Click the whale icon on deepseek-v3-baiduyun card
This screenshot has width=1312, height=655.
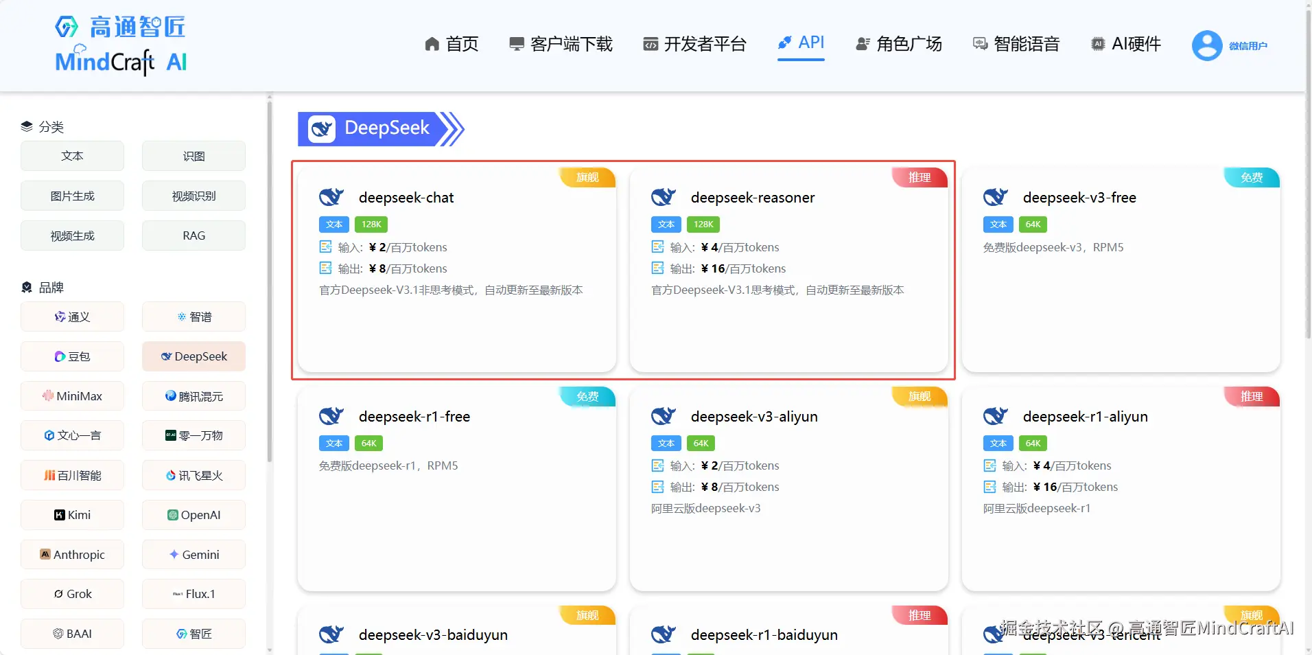point(331,634)
